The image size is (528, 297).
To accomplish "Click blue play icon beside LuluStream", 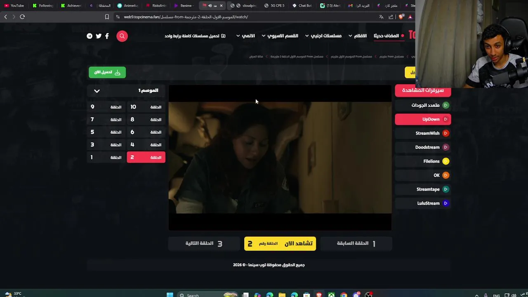I will point(445,203).
